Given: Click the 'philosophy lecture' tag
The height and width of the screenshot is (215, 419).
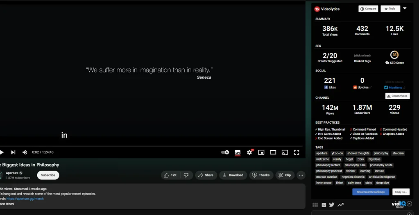Looking at the screenshot, I should point(328,165).
